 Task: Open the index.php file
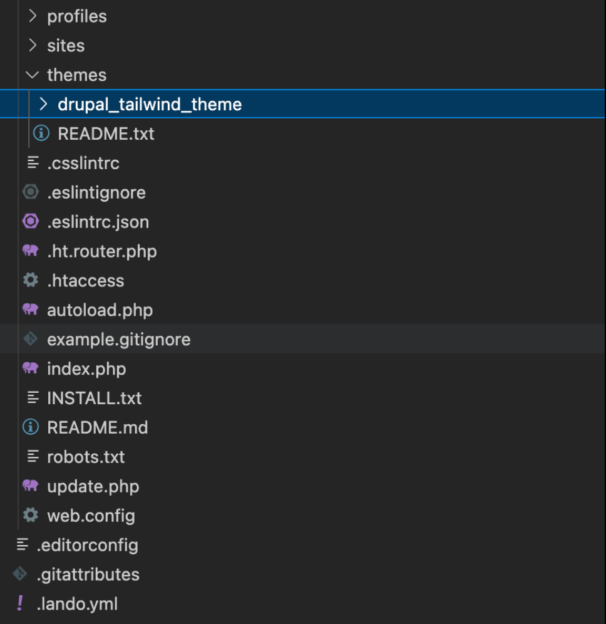(86, 368)
